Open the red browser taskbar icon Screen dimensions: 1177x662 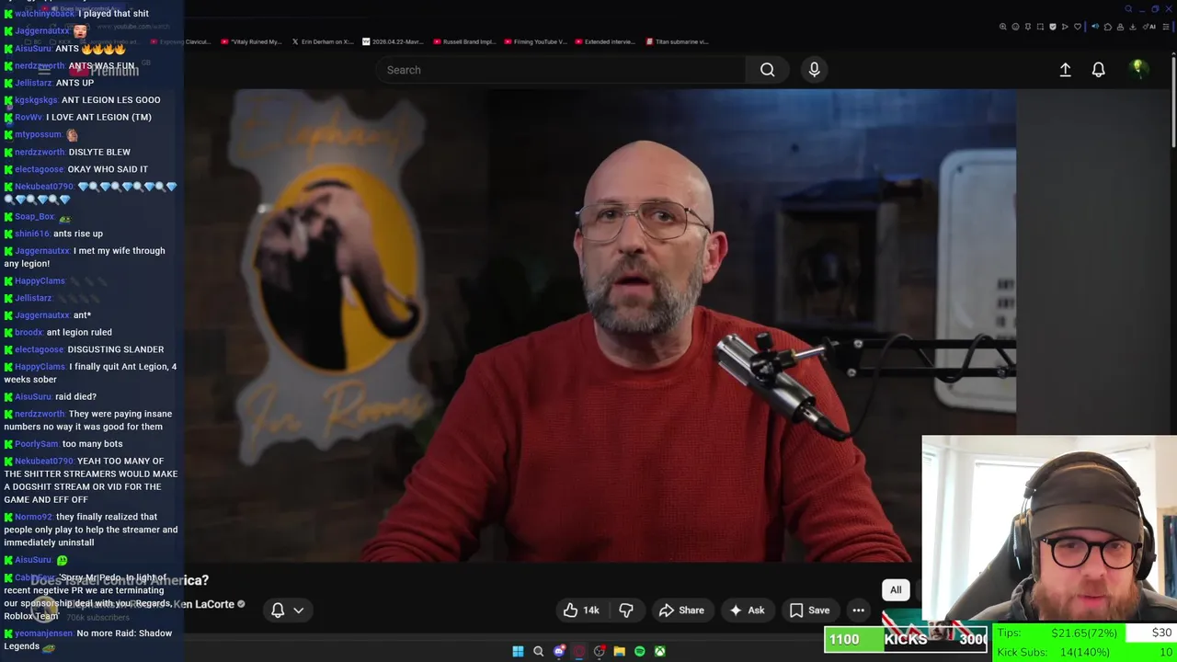click(x=578, y=651)
